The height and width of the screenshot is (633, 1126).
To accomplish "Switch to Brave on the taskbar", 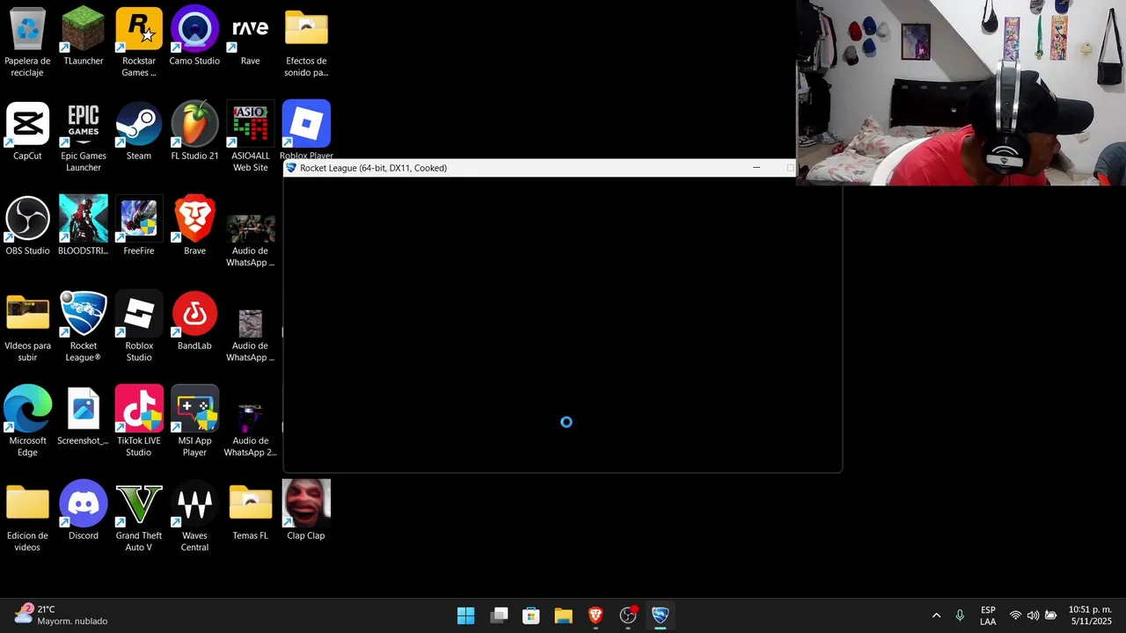I will coord(596,615).
